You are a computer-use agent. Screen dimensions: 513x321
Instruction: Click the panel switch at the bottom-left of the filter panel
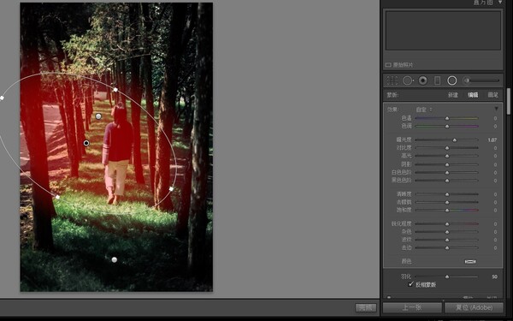pos(389,298)
